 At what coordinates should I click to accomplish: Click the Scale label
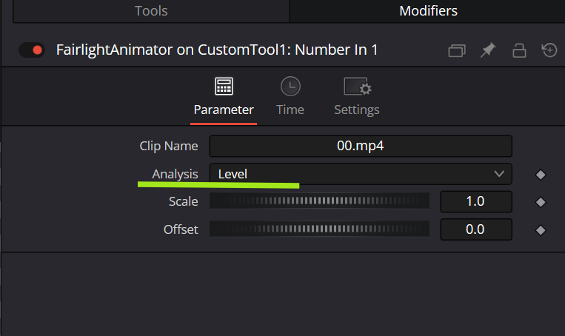184,201
